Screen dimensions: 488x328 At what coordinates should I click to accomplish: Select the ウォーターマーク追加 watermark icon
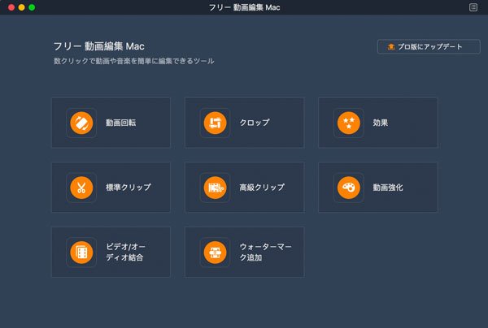[215, 252]
